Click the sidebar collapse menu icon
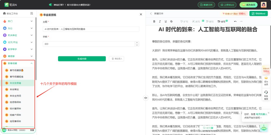271x135 pixels. tap(32, 13)
